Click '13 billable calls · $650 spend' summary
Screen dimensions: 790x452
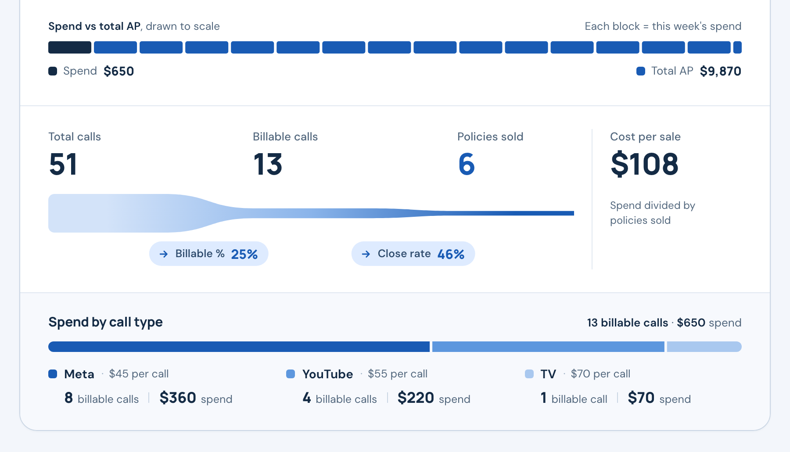664,323
